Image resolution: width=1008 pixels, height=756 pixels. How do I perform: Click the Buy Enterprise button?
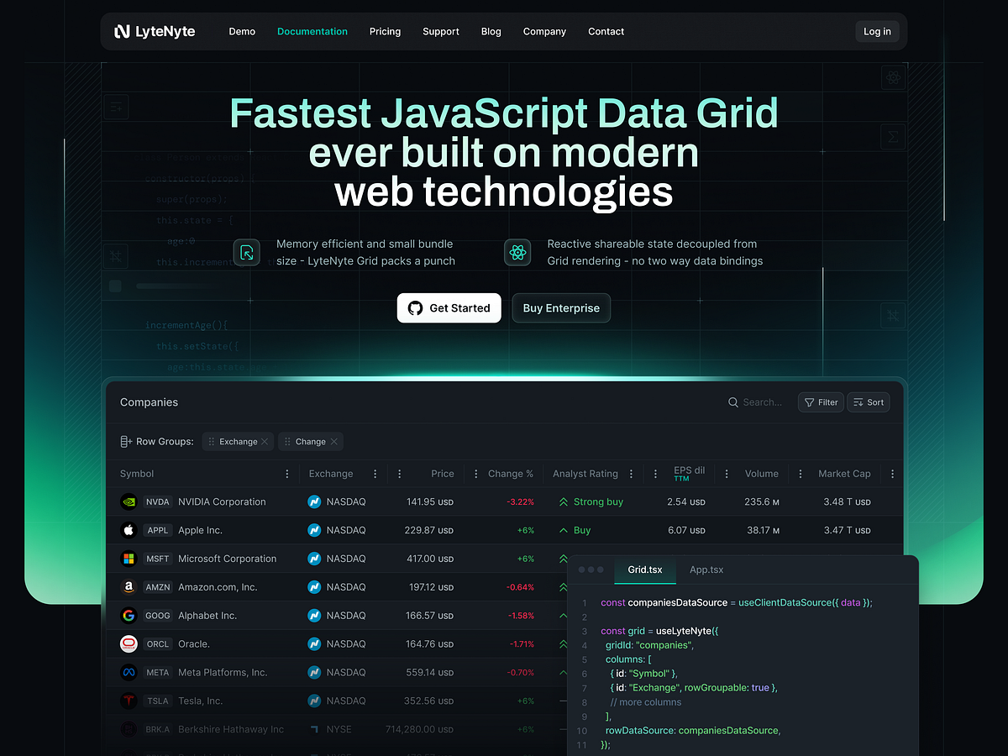(x=561, y=307)
